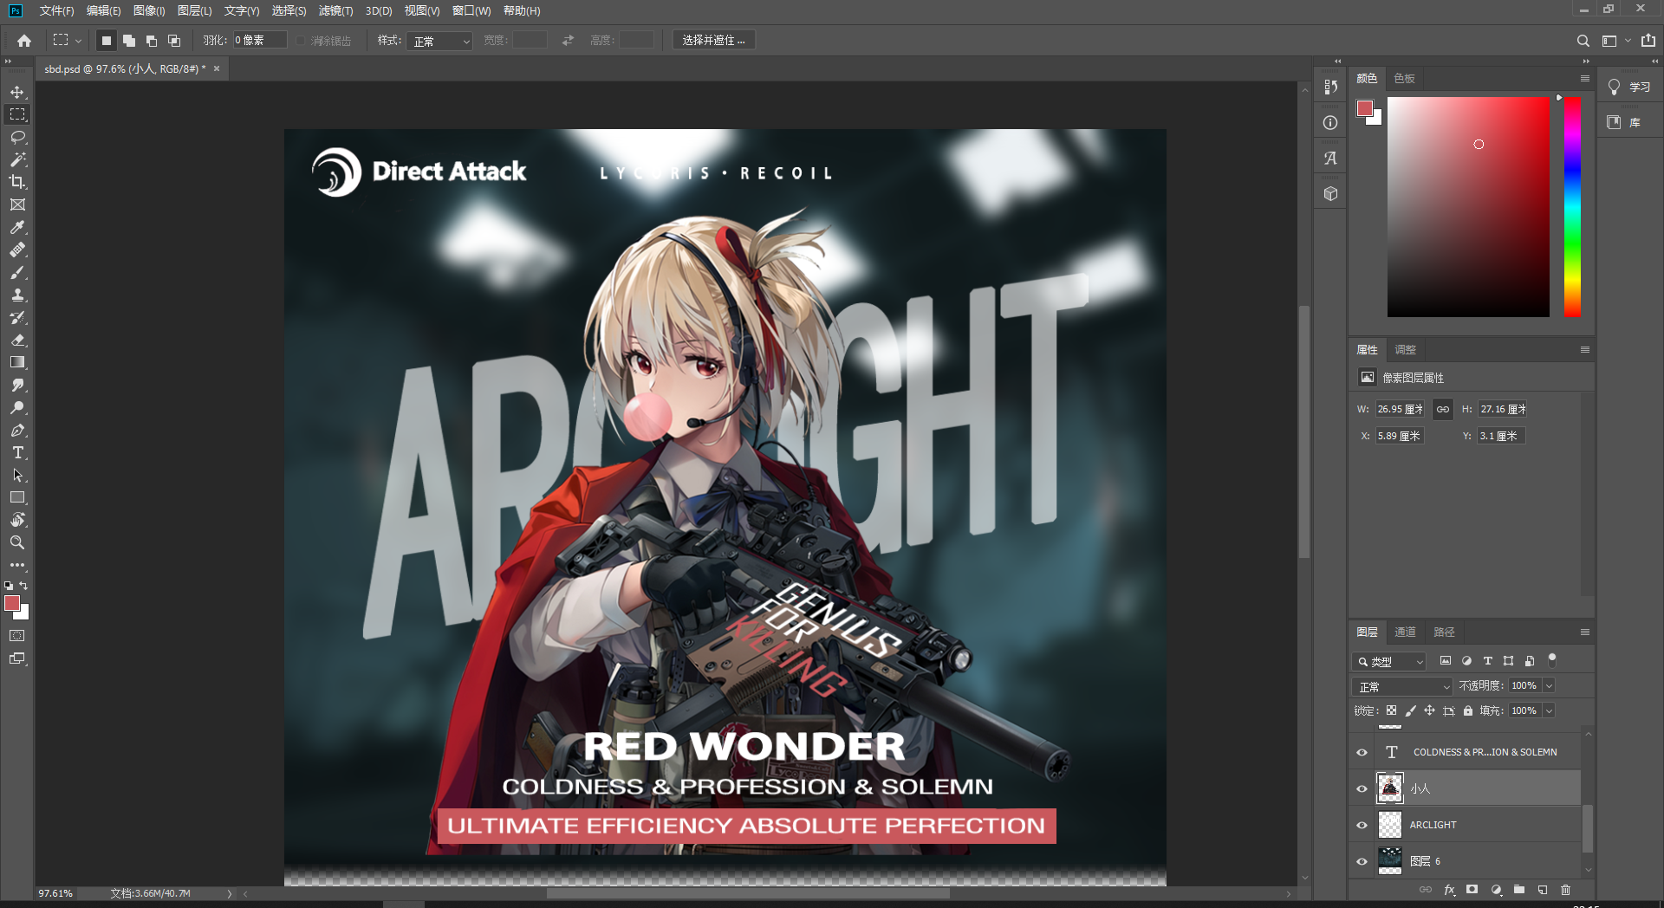Switch to the 调整 adjustments tab

[1405, 349]
